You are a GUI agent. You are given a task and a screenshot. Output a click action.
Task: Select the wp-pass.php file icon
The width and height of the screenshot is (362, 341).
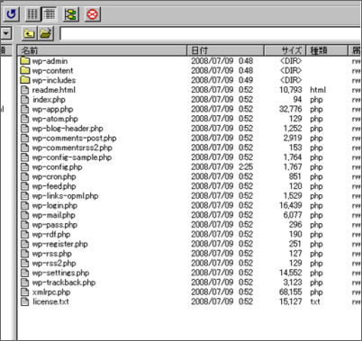click(x=25, y=225)
